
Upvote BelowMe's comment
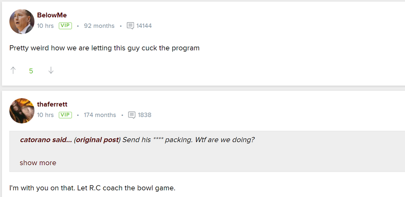point(13,71)
